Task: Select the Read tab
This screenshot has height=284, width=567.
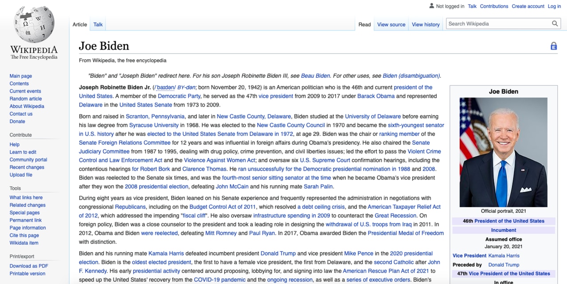Action: (x=364, y=25)
